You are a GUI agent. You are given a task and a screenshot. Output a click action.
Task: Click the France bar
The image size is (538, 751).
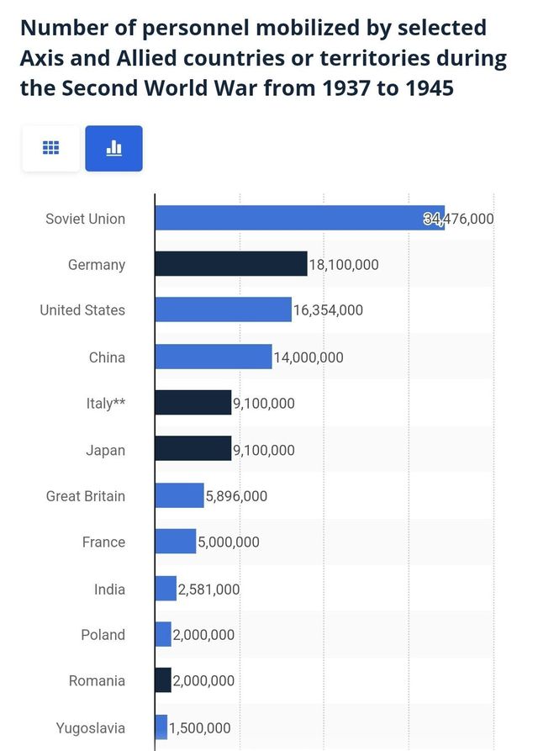[176, 542]
